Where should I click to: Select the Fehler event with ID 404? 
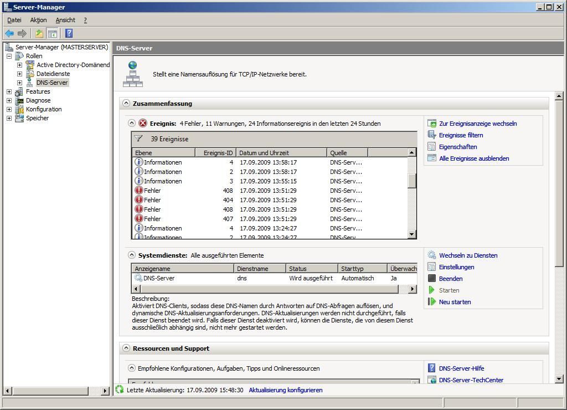click(270, 200)
